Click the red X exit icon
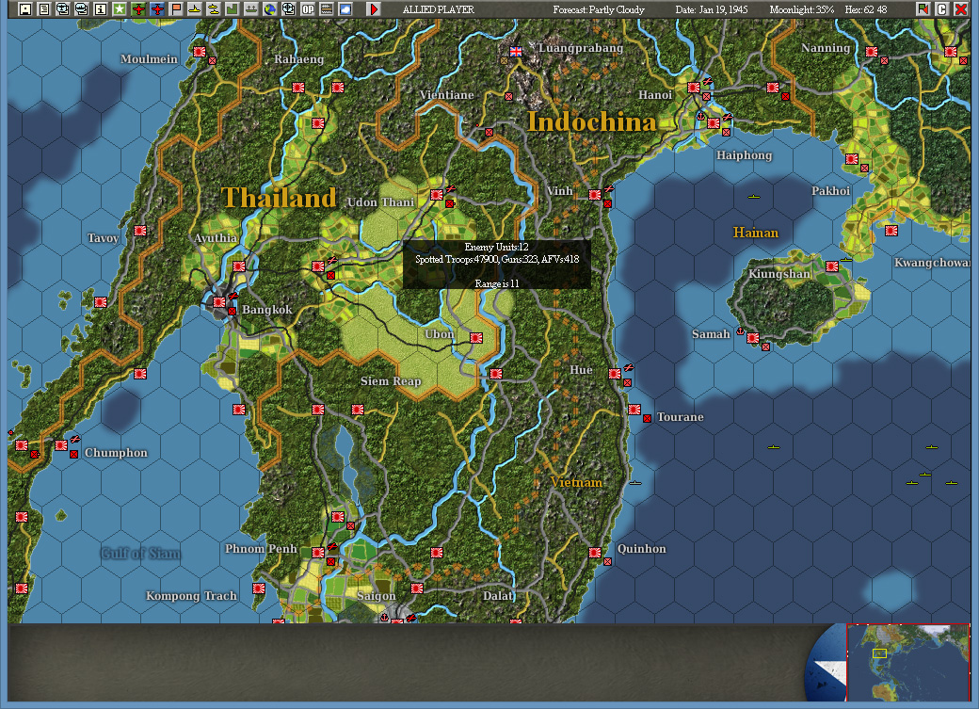Image resolution: width=979 pixels, height=709 pixels. pos(961,9)
